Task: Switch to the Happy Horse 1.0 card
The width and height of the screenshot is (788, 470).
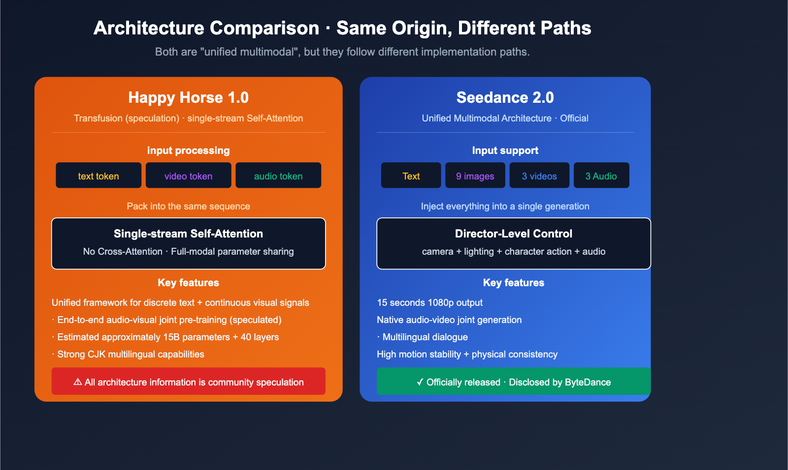Action: 189,97
